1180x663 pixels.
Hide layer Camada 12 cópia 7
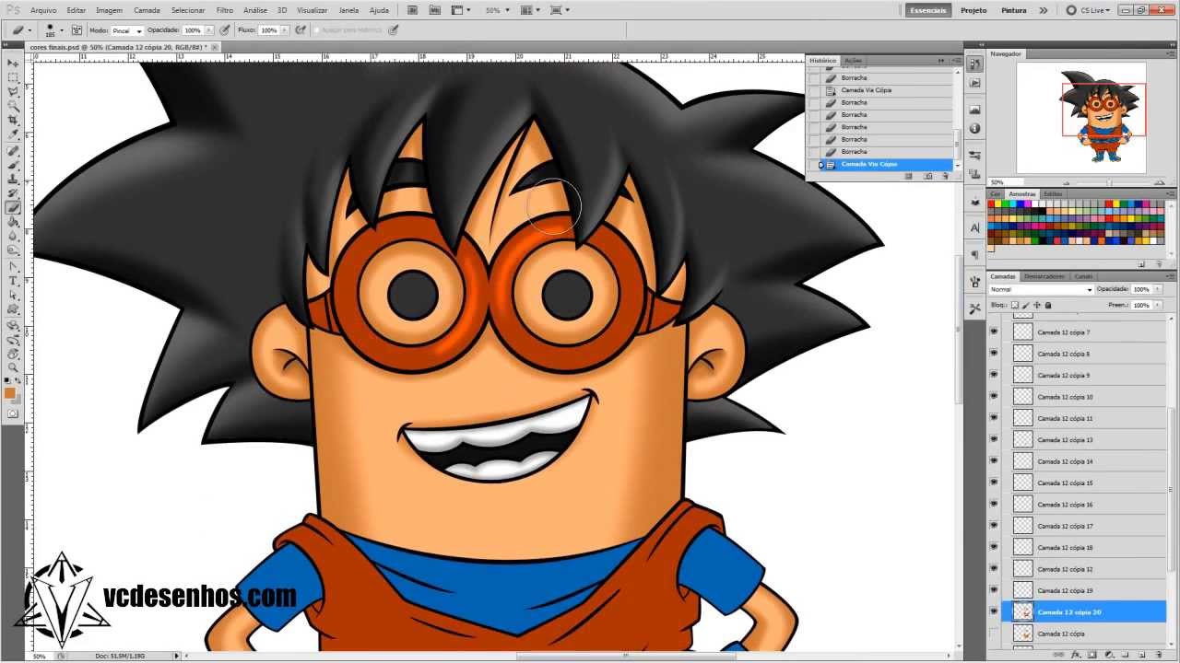click(x=994, y=331)
